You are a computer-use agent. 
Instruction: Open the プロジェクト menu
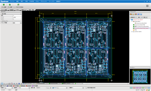(44, 2)
